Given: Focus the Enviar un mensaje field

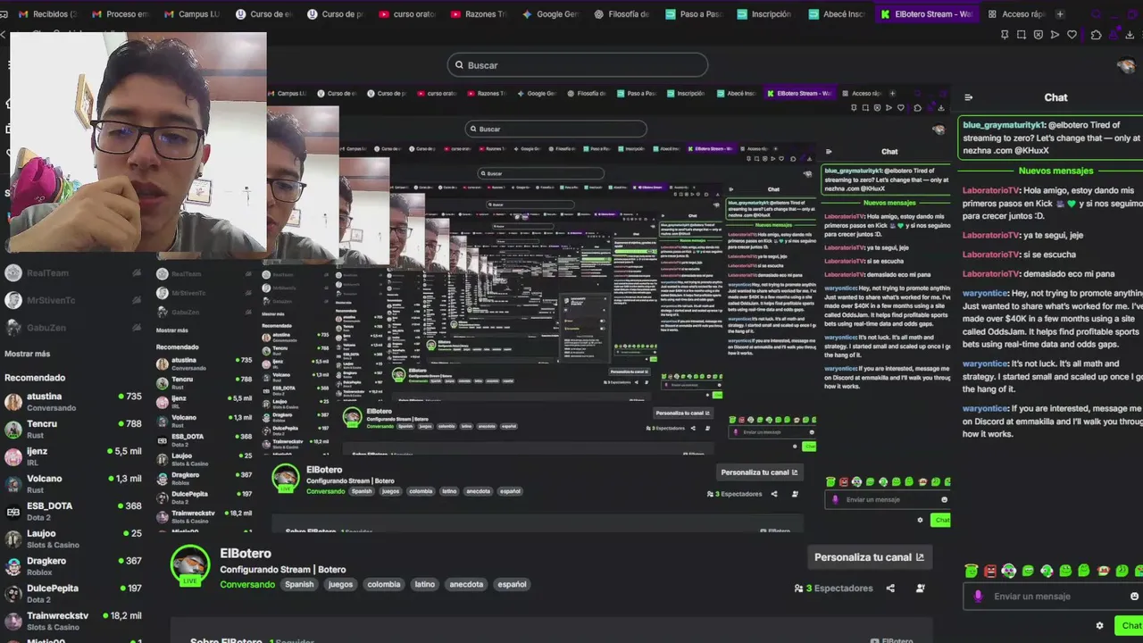Looking at the screenshot, I should click(1054, 597).
